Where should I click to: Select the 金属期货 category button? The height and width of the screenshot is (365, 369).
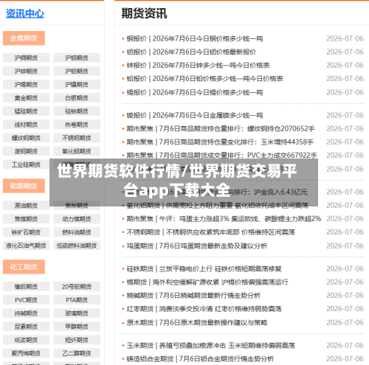[x=24, y=38]
